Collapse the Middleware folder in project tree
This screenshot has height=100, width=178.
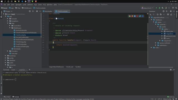coord(10,28)
